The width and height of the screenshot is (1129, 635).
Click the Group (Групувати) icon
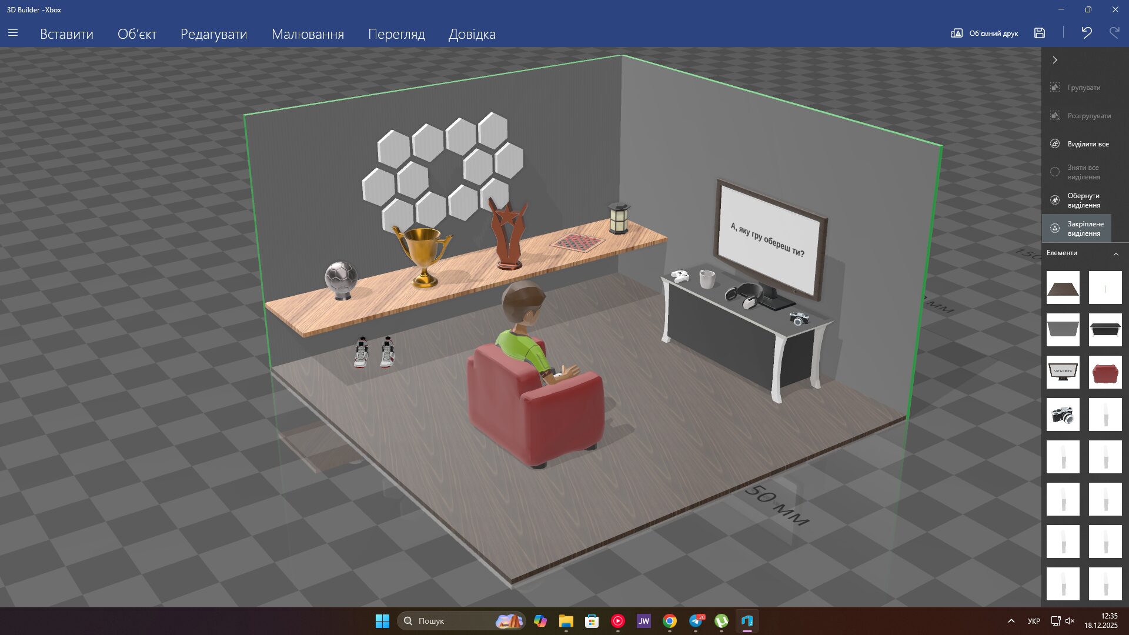[x=1055, y=88]
